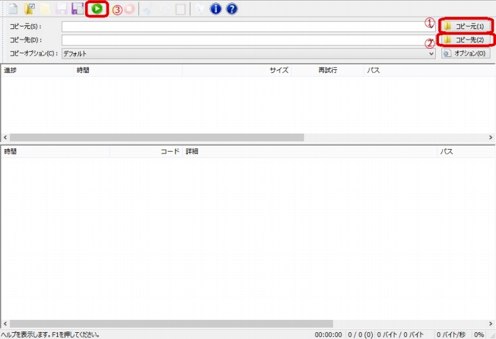Click the purple floppy Save As icon
Viewport: 496px width, 339px height.
(x=77, y=9)
